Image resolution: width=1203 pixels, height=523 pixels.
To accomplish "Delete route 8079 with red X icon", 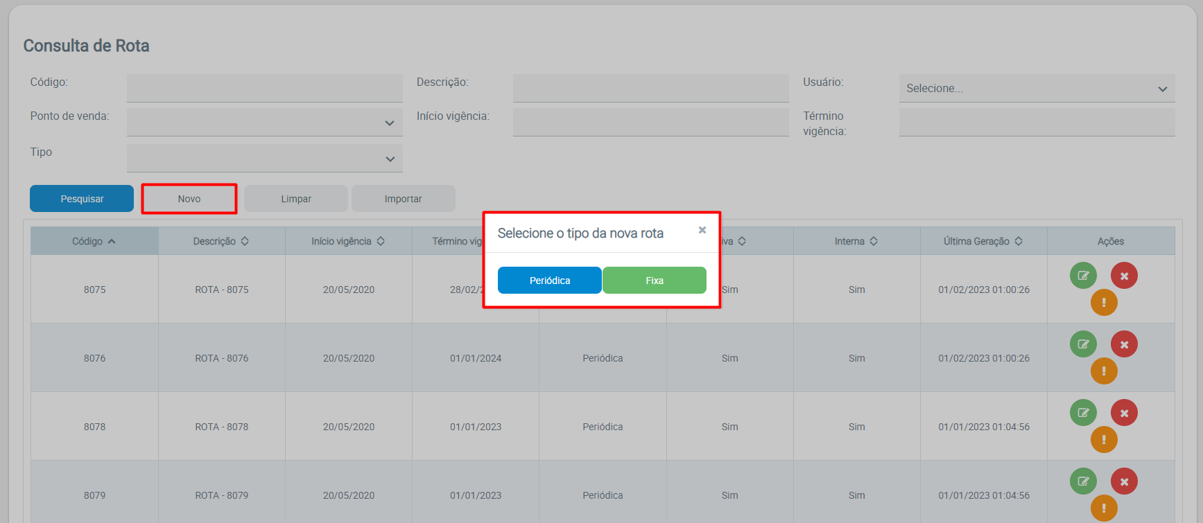I will (x=1124, y=481).
